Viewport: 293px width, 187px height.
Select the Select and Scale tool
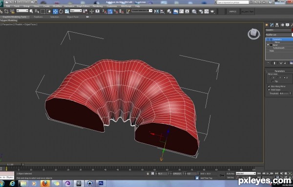pyautogui.click(x=67, y=11)
